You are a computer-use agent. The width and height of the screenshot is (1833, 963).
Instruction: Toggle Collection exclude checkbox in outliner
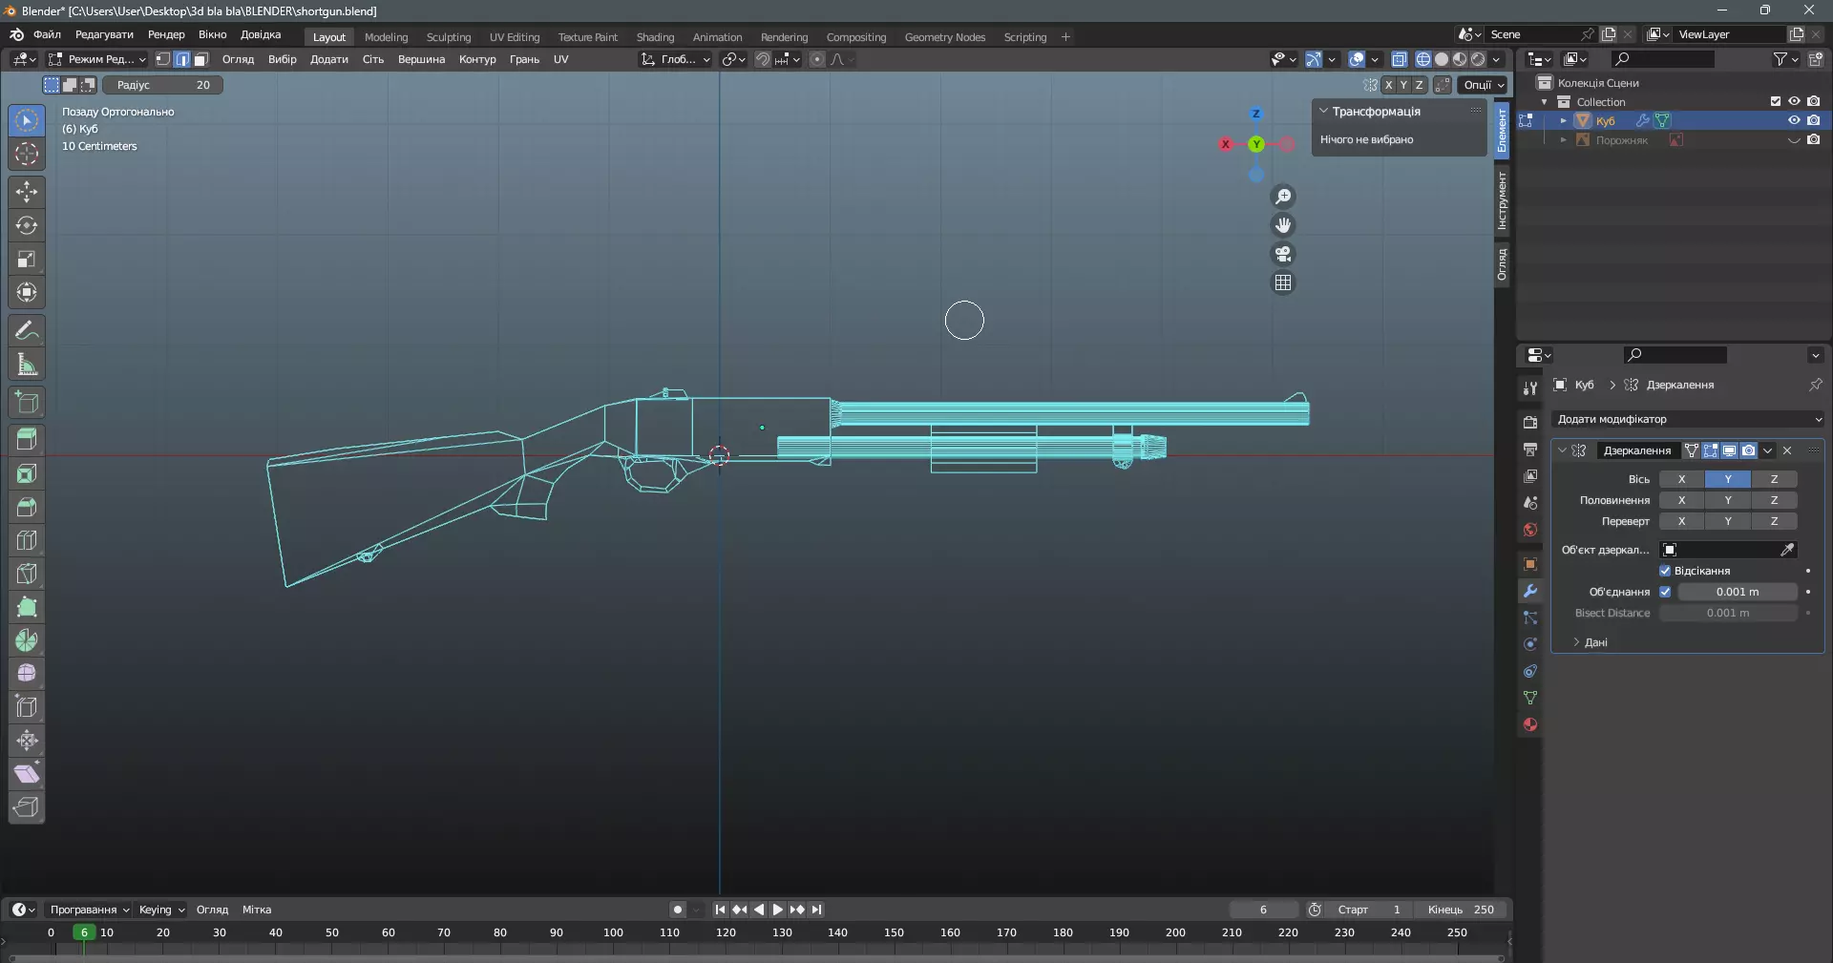tap(1776, 101)
